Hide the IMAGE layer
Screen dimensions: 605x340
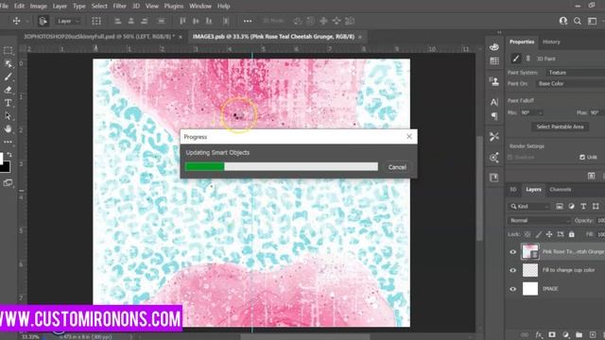(512, 289)
